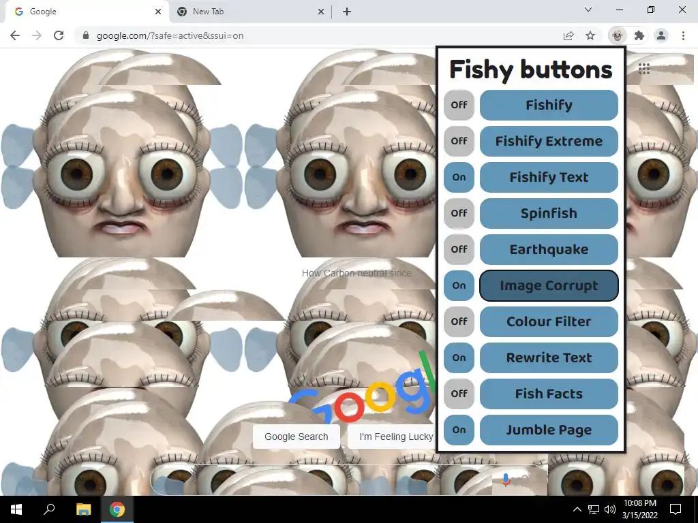Click the forward navigation arrow
Image resolution: width=698 pixels, height=523 pixels.
click(x=37, y=35)
